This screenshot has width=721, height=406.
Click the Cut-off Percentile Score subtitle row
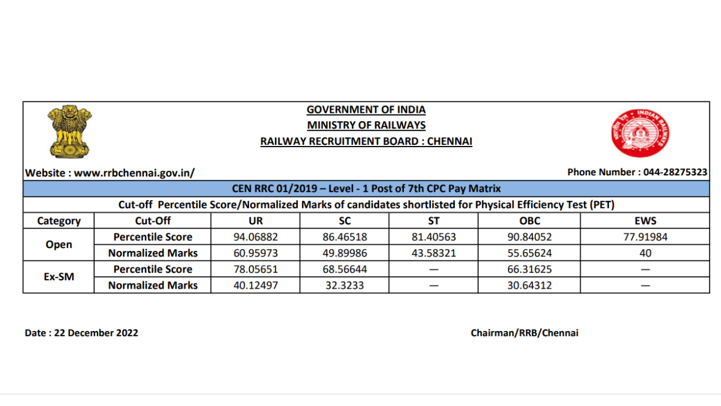pyautogui.click(x=366, y=205)
